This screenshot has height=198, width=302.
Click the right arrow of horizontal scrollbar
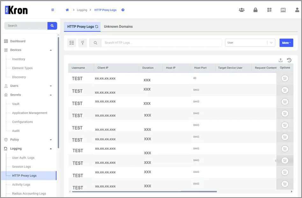click(291, 191)
